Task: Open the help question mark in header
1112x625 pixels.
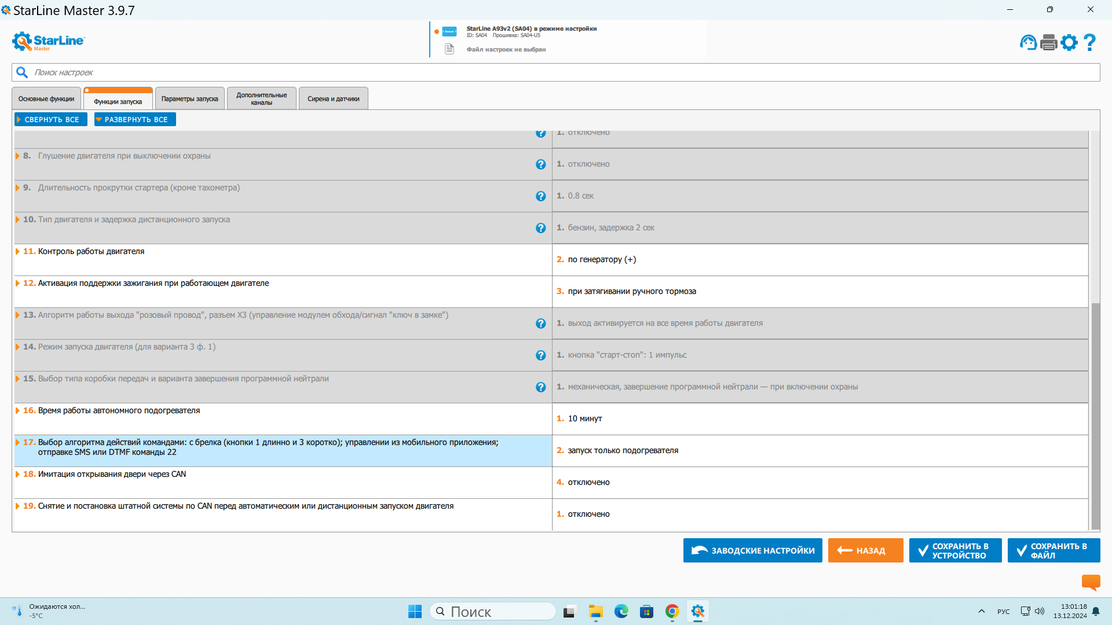Action: [1089, 42]
